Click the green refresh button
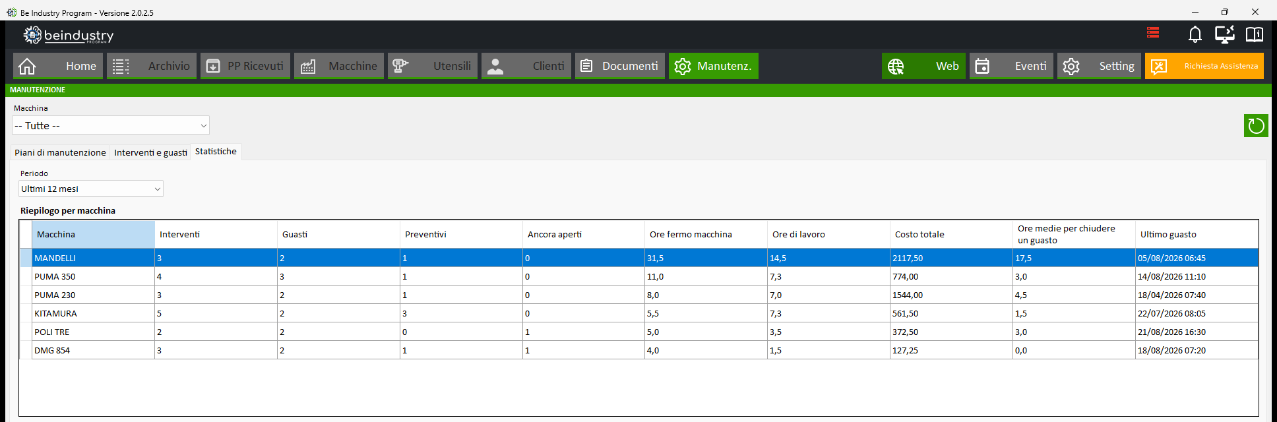This screenshot has width=1277, height=422. [1256, 125]
